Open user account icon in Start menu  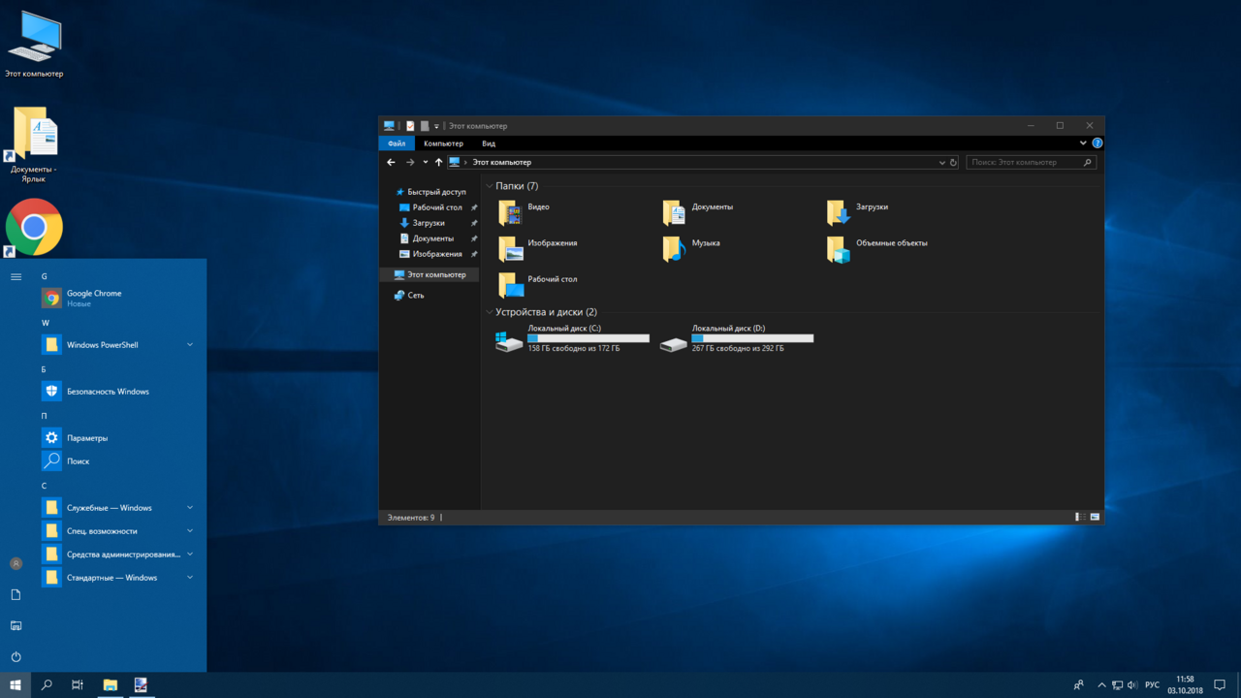[16, 563]
